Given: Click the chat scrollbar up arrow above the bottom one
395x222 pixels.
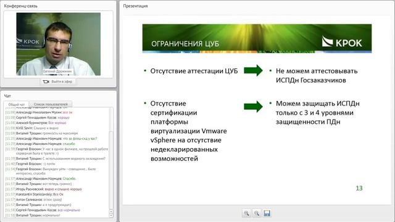Looking at the screenshot, I should point(111,212).
